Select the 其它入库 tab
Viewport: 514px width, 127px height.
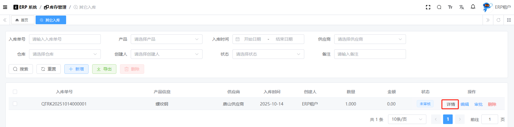pos(51,20)
